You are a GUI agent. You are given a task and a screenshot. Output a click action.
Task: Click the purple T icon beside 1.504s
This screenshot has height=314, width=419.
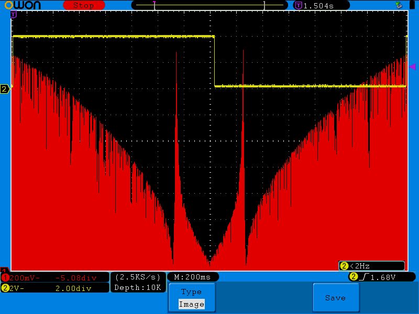pyautogui.click(x=299, y=5)
